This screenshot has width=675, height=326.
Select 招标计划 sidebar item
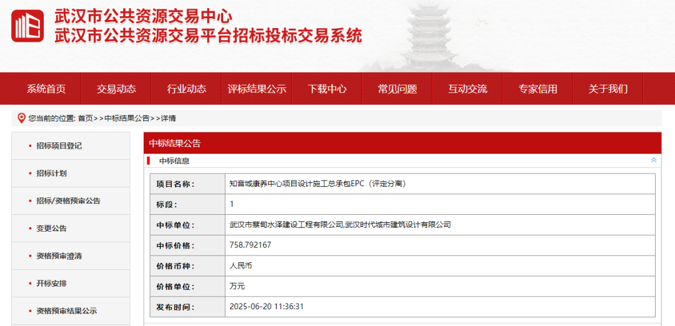pyautogui.click(x=51, y=173)
